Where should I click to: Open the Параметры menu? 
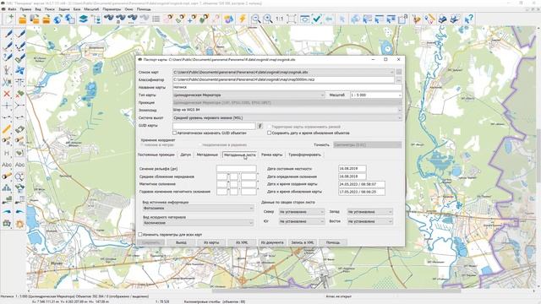click(x=112, y=9)
